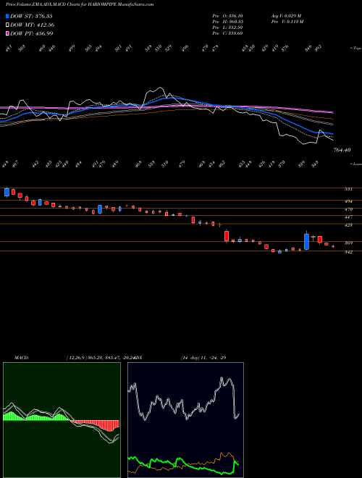362x478 pixels.
Task: Click the '764.40' value below the EMA chart
Action: (x=342, y=150)
